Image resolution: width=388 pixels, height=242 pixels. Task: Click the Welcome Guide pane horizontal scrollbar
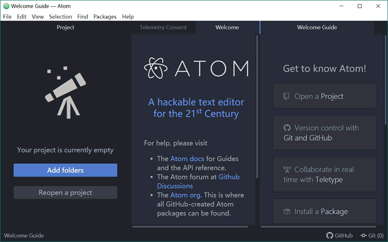(x=319, y=226)
